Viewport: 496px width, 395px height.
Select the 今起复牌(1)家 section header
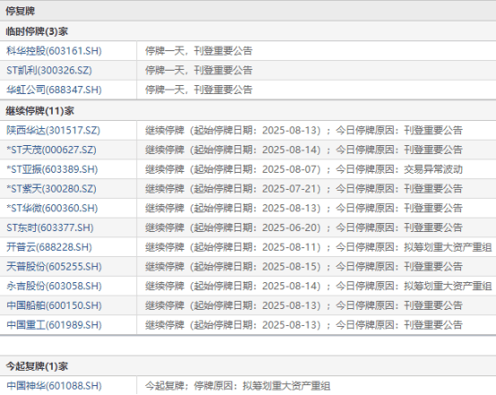[37, 366]
